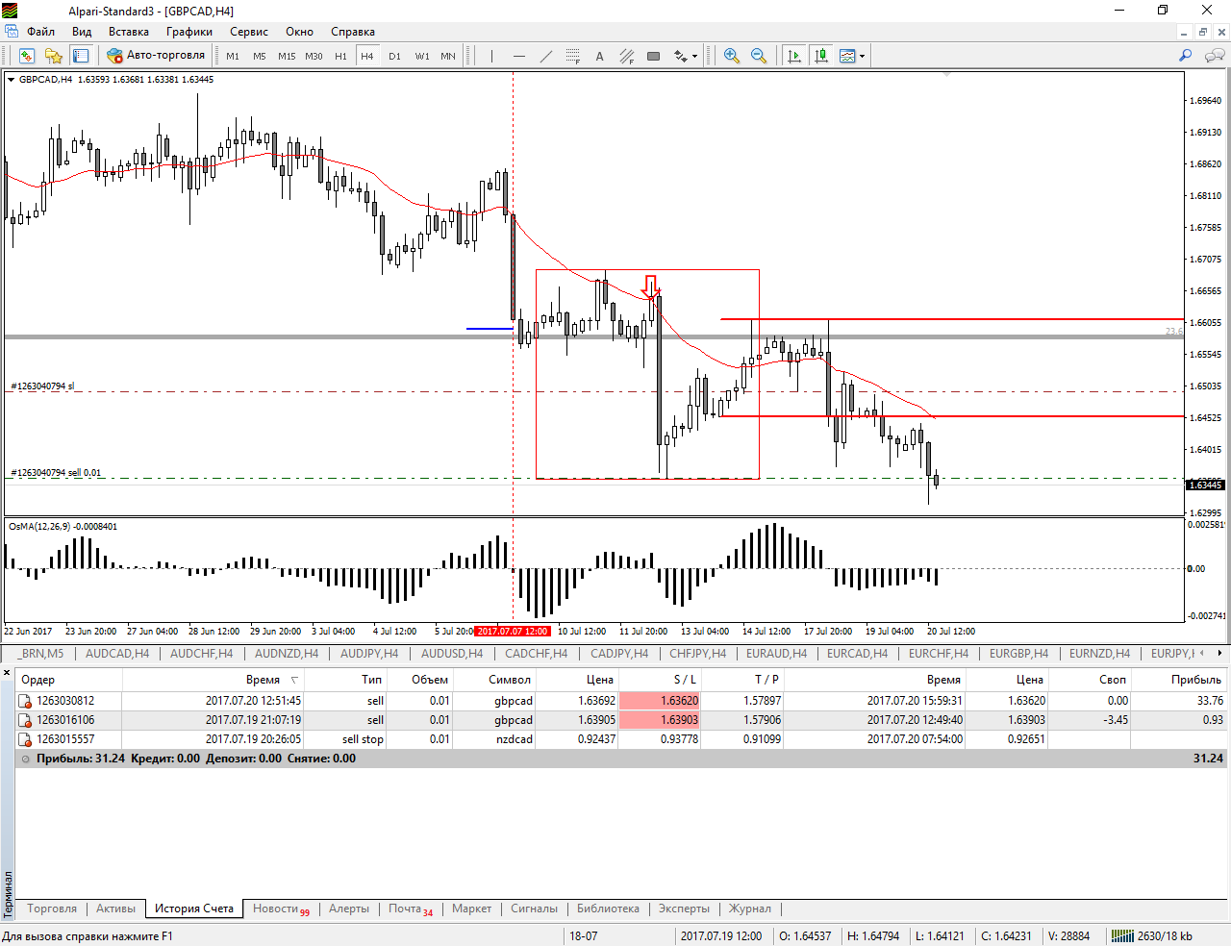Click connection status 2630/18 kb indicator
Screen dimensions: 1231x946
(x=1152, y=935)
